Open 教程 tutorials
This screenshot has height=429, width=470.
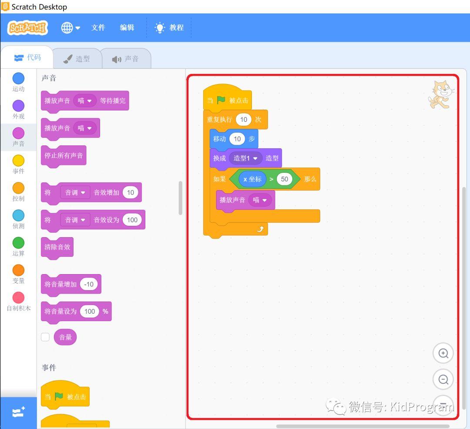[176, 27]
